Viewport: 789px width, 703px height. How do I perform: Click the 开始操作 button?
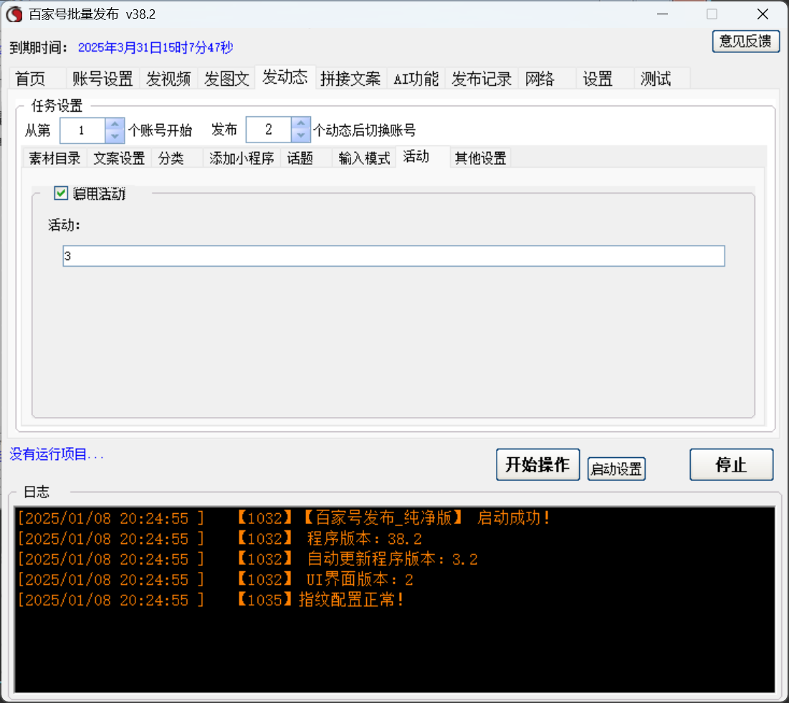coord(538,464)
